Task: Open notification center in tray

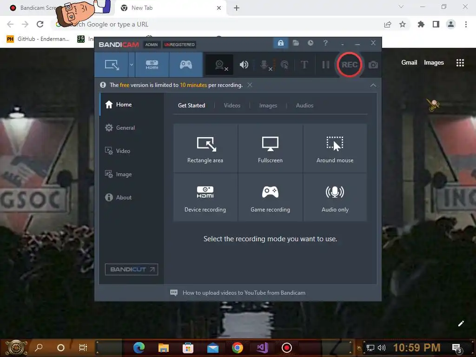Action: point(456,348)
